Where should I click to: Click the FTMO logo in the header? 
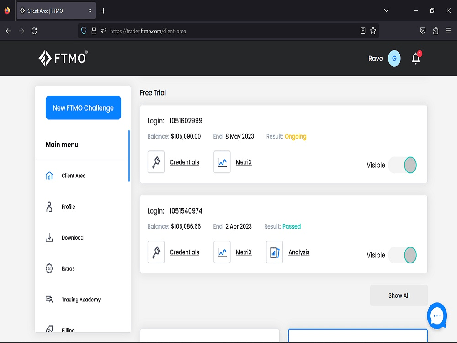pyautogui.click(x=63, y=58)
